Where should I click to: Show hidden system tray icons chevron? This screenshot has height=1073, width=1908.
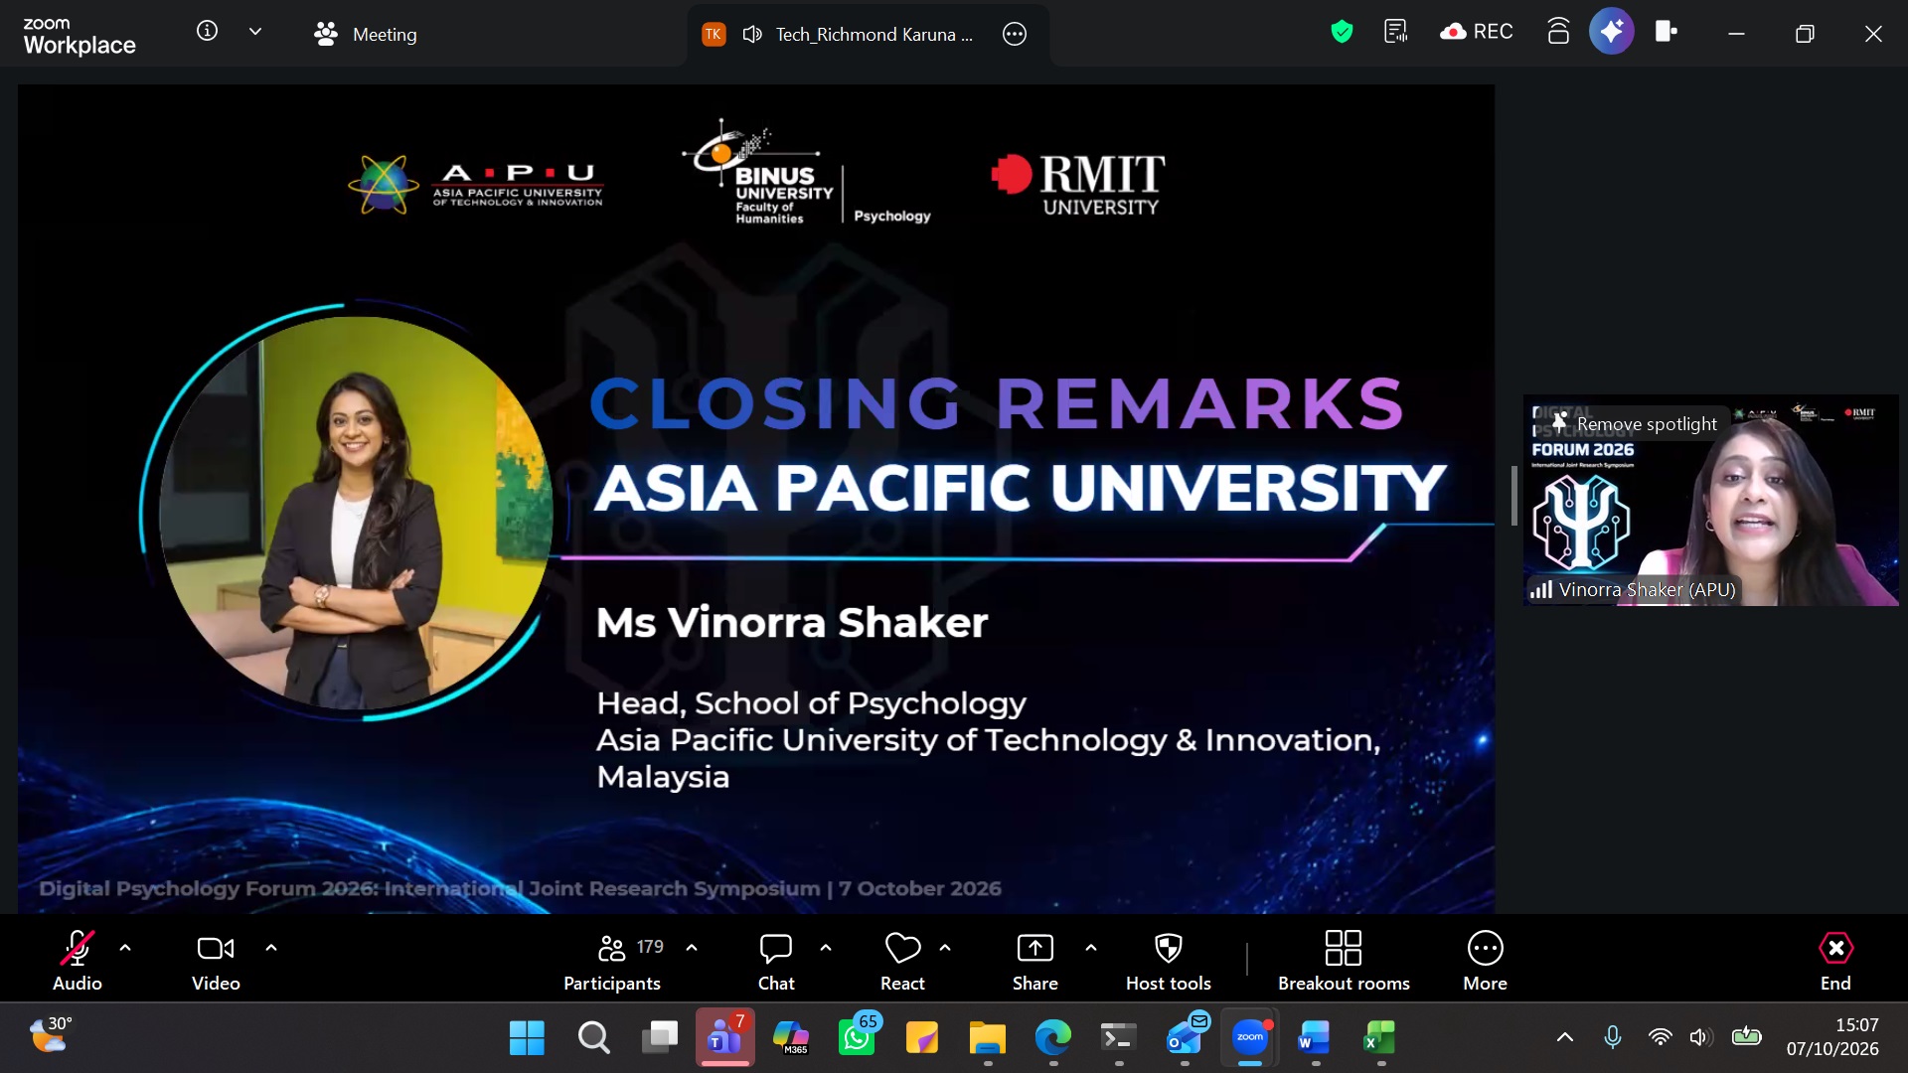tap(1565, 1037)
